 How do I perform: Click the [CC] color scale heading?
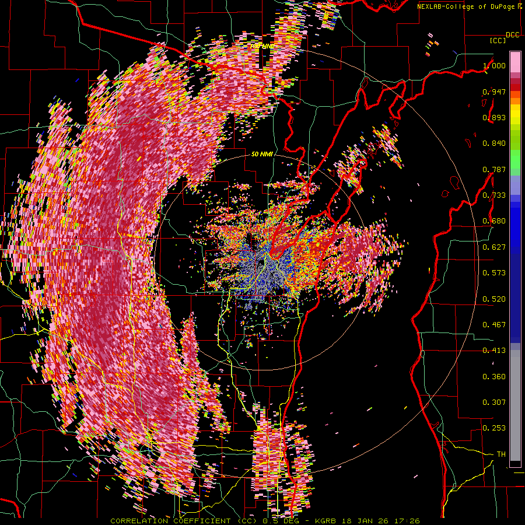(x=498, y=40)
